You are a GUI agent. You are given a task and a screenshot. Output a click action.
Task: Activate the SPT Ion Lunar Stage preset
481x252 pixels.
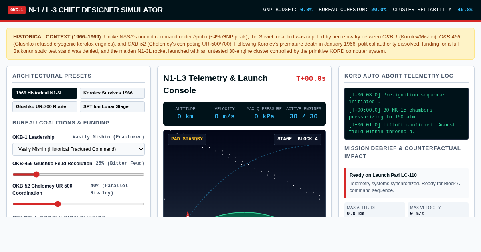pyautogui.click(x=112, y=107)
